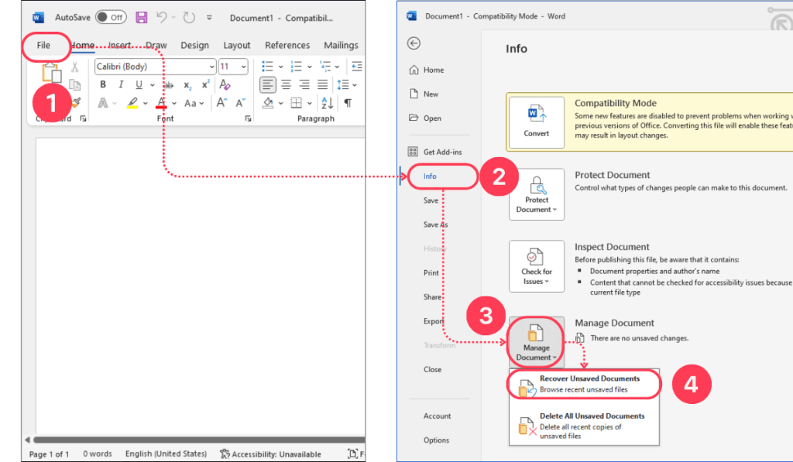The height and width of the screenshot is (462, 793).
Task: Expand the Font Size dropdown
Action: tap(242, 67)
